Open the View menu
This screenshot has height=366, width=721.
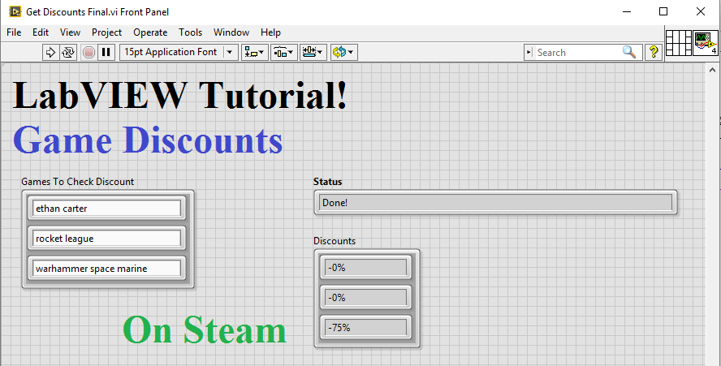(x=71, y=32)
